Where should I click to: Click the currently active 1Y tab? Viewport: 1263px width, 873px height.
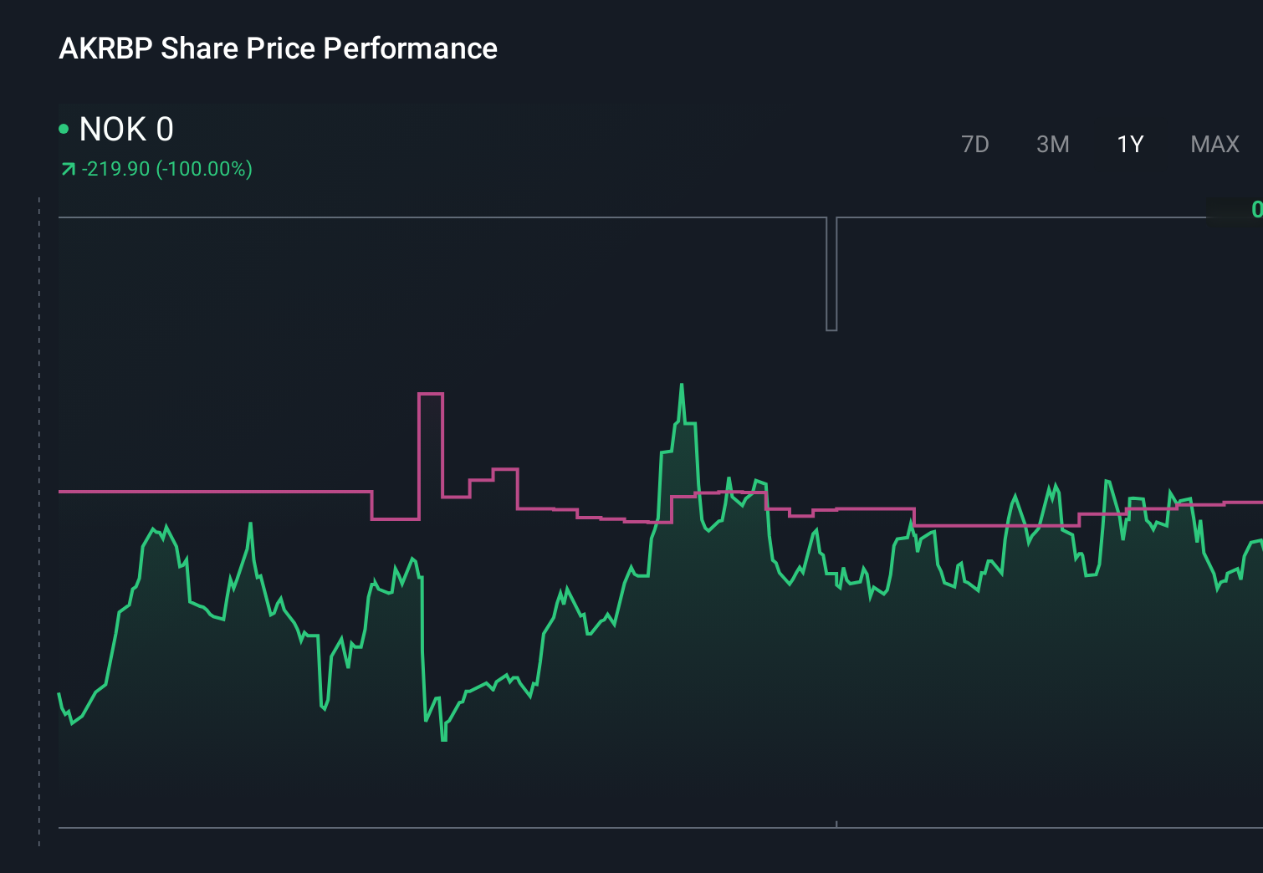click(x=1129, y=144)
